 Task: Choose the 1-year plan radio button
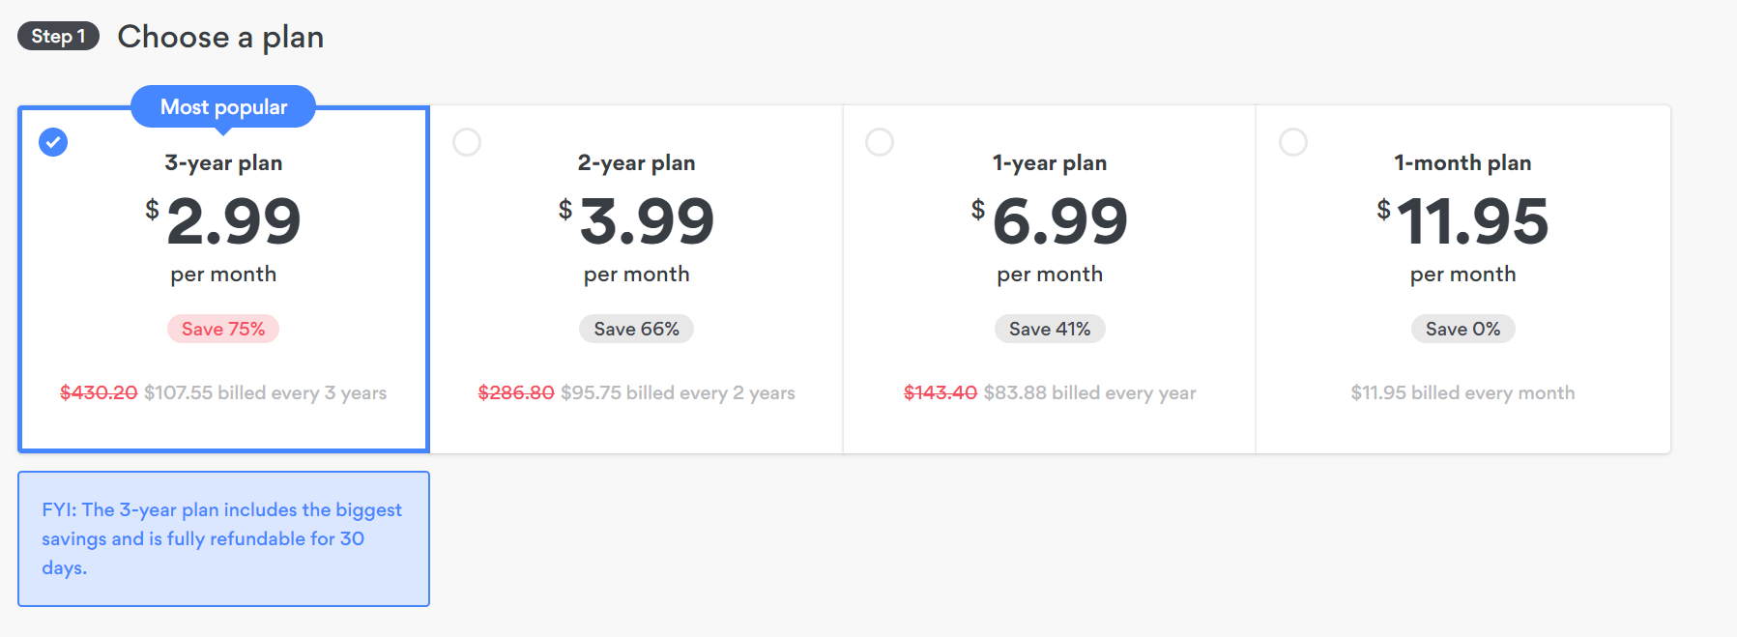(x=880, y=142)
